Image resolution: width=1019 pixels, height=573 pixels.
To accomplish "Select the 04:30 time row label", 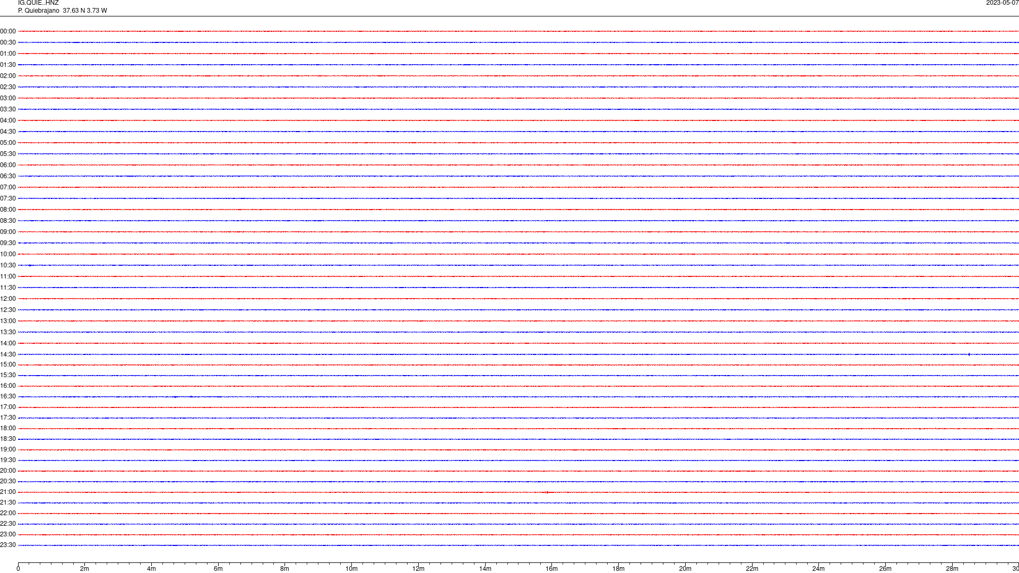I will (8, 132).
